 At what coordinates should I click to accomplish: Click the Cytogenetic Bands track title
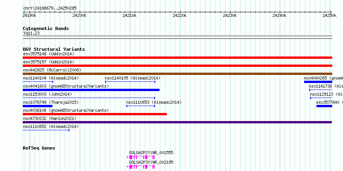click(x=46, y=28)
